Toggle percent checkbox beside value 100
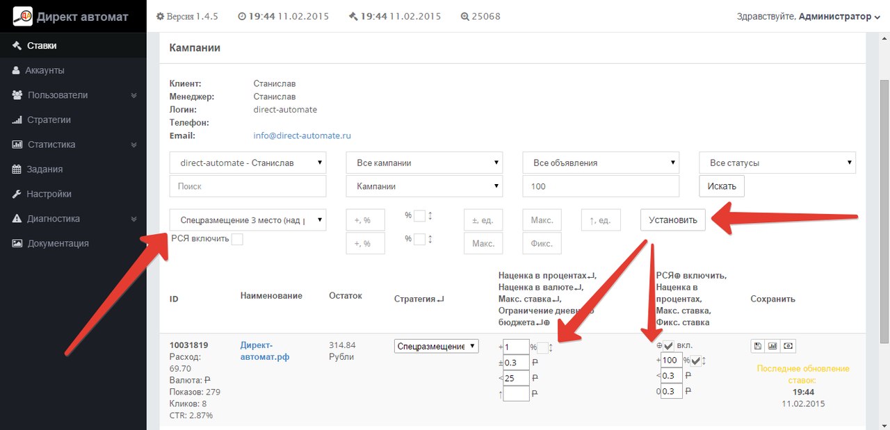The width and height of the screenshot is (890, 430). (x=696, y=361)
